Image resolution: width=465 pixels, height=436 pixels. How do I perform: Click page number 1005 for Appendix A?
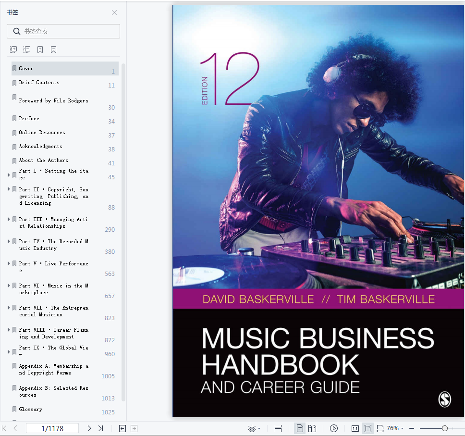tap(108, 376)
